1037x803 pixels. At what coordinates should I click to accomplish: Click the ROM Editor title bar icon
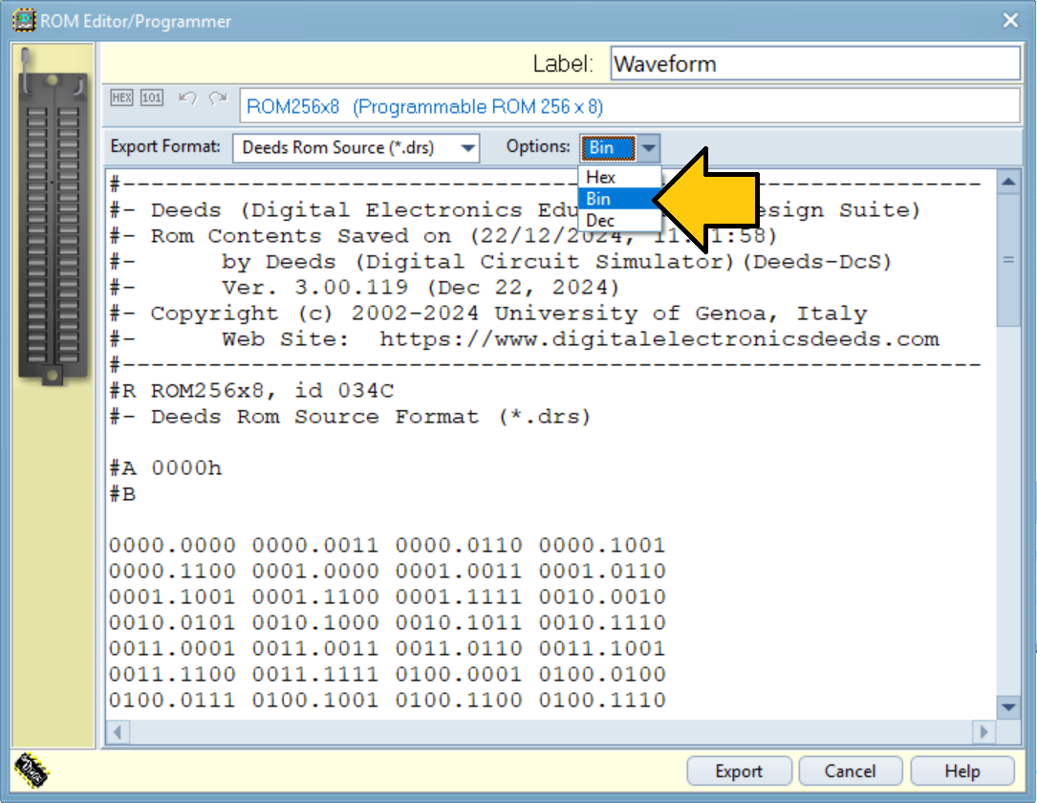[24, 20]
